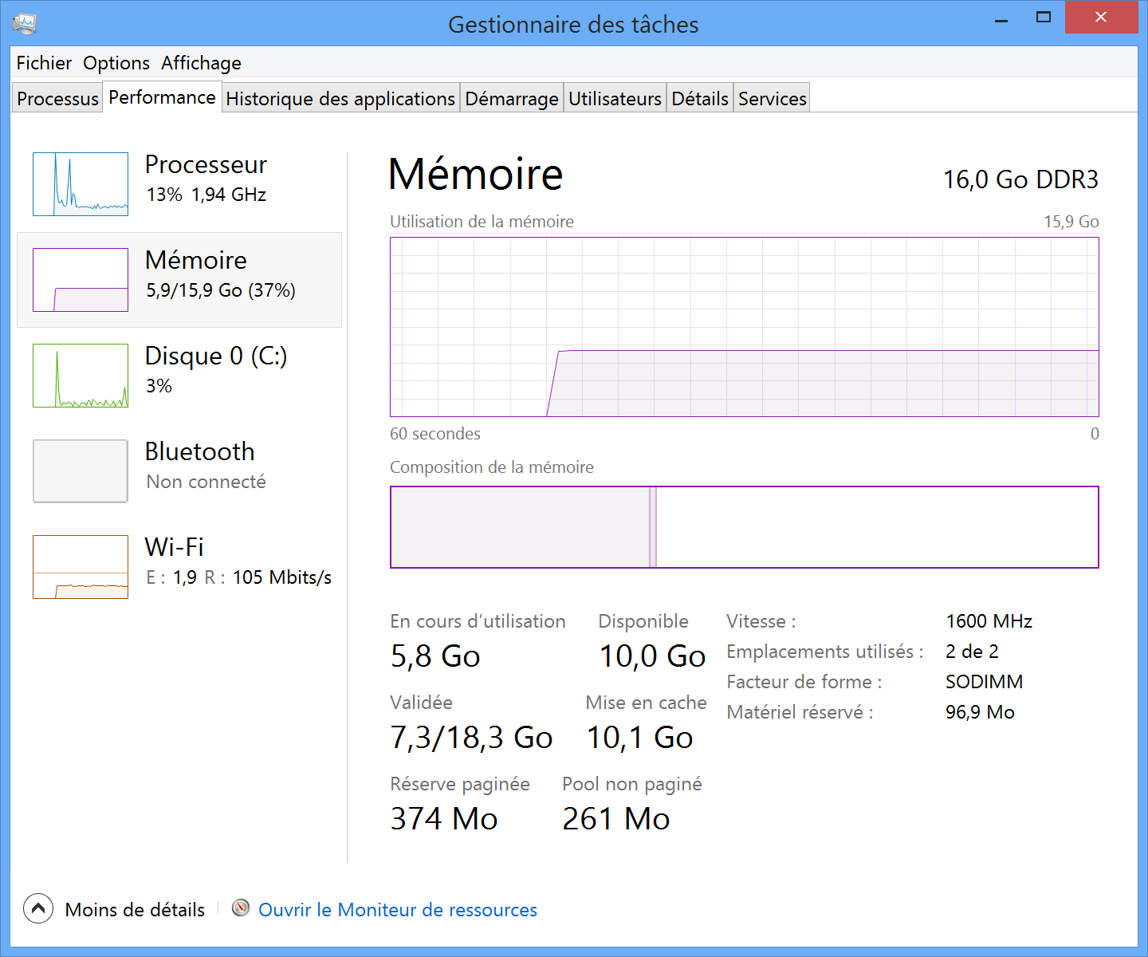This screenshot has width=1148, height=957.
Task: Open the Disque 0 (C:) graph thumbnail
Action: pyautogui.click(x=81, y=376)
